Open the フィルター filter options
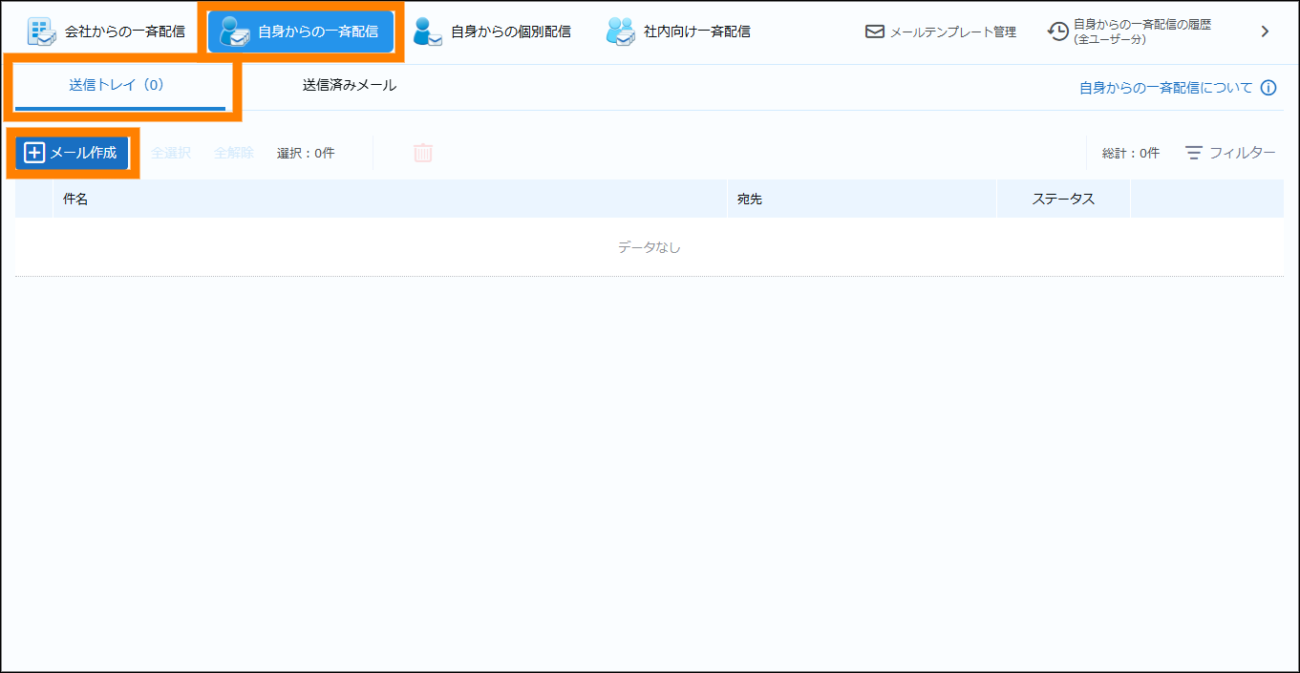The image size is (1300, 673). [x=1230, y=153]
